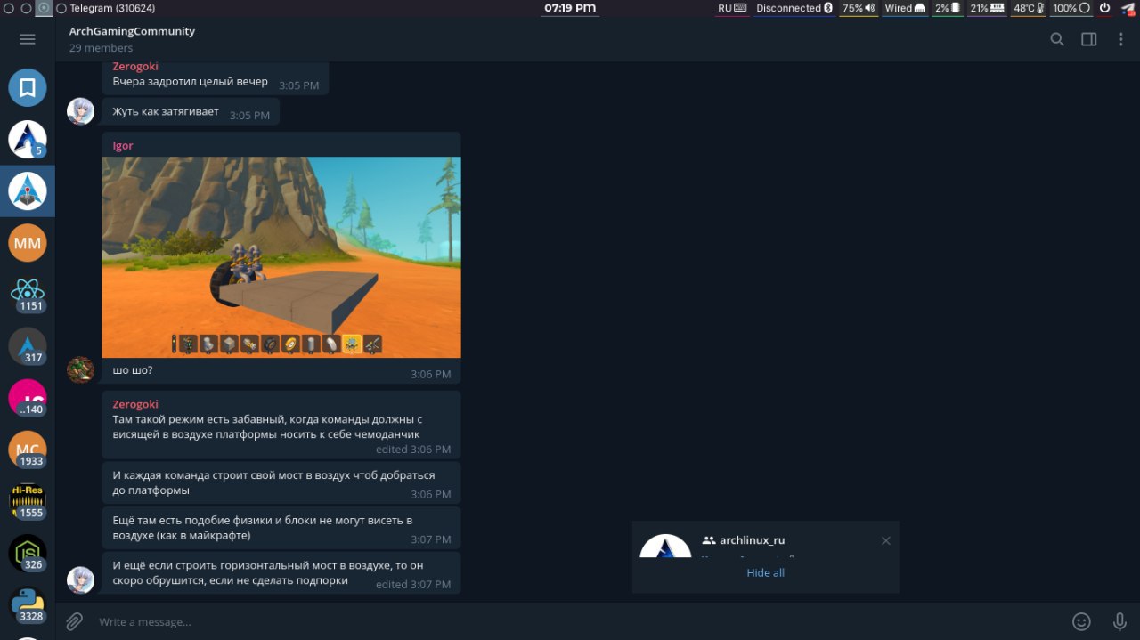Select message about a collapsing horizontal bridge
The image size is (1140, 640).
281,573
